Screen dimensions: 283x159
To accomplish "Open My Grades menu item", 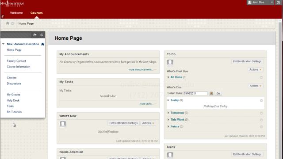I will pos(14,95).
